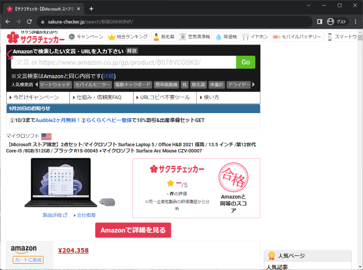Reload the page with the refresh icon

29,22
